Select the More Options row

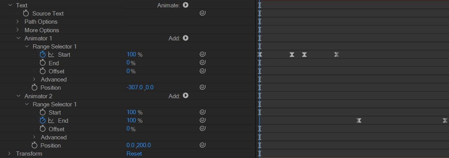[127, 30]
